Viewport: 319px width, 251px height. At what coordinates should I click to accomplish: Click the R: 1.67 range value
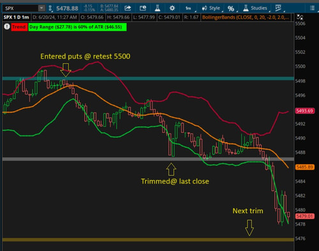coord(191,17)
